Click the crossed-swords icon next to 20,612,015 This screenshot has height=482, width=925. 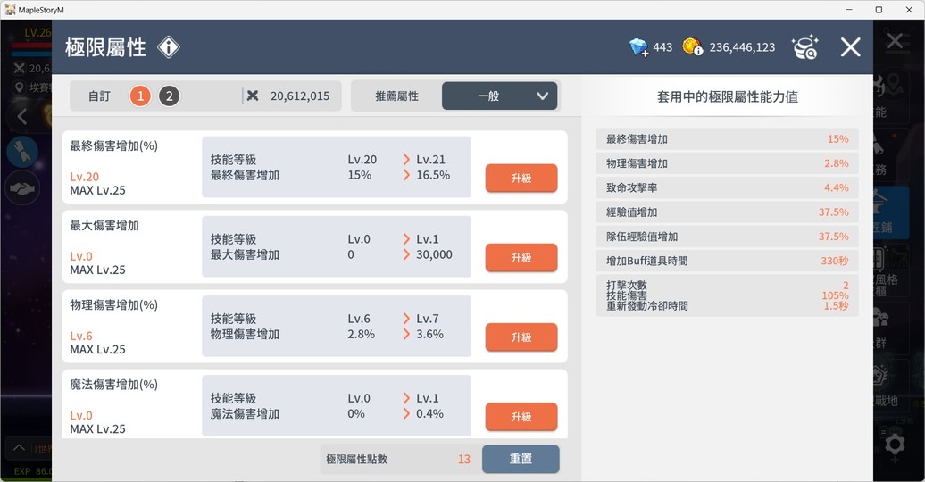coord(253,96)
